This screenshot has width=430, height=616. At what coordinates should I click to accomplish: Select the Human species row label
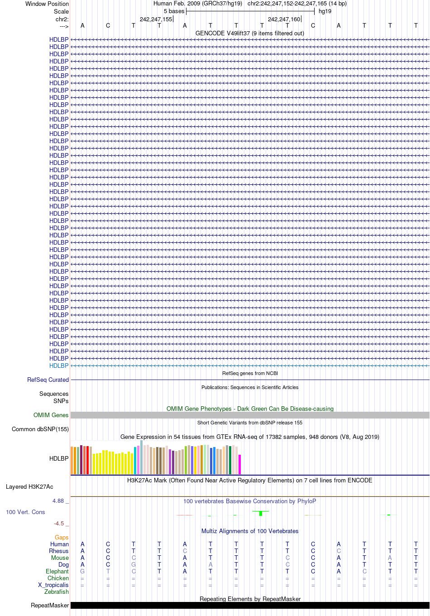pyautogui.click(x=59, y=544)
